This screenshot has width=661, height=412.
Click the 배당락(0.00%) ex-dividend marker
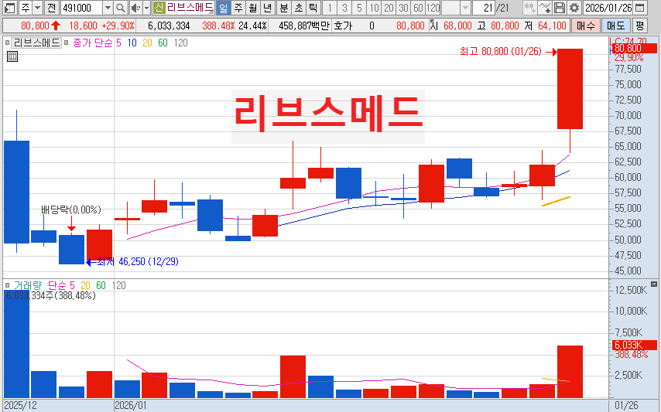pyautogui.click(x=71, y=209)
